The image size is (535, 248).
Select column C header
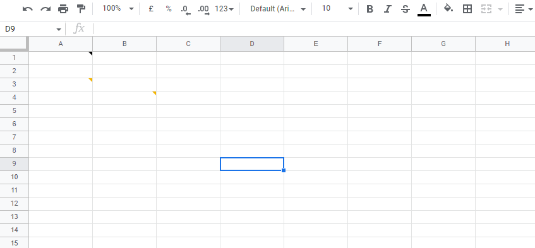coord(188,44)
